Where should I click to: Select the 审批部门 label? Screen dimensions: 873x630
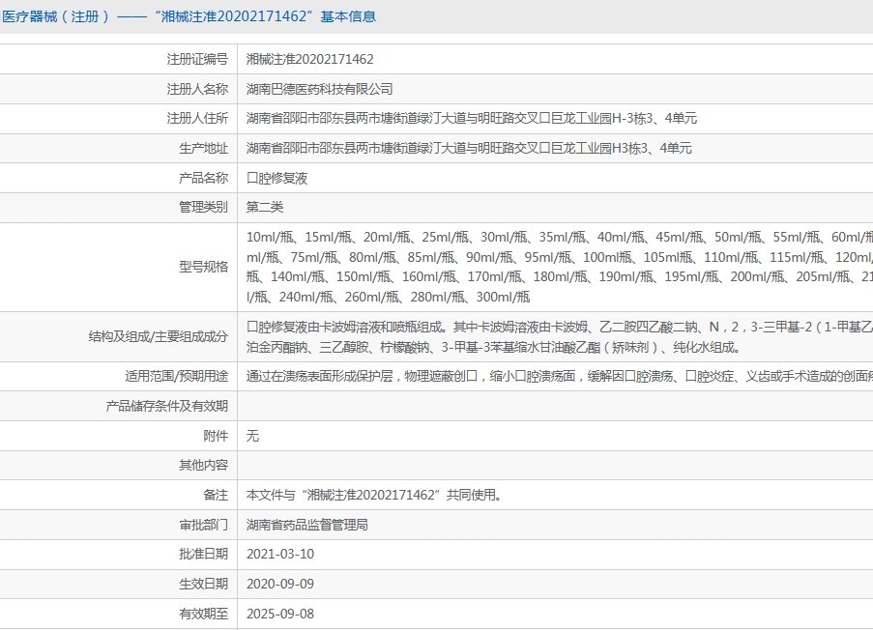[203, 525]
